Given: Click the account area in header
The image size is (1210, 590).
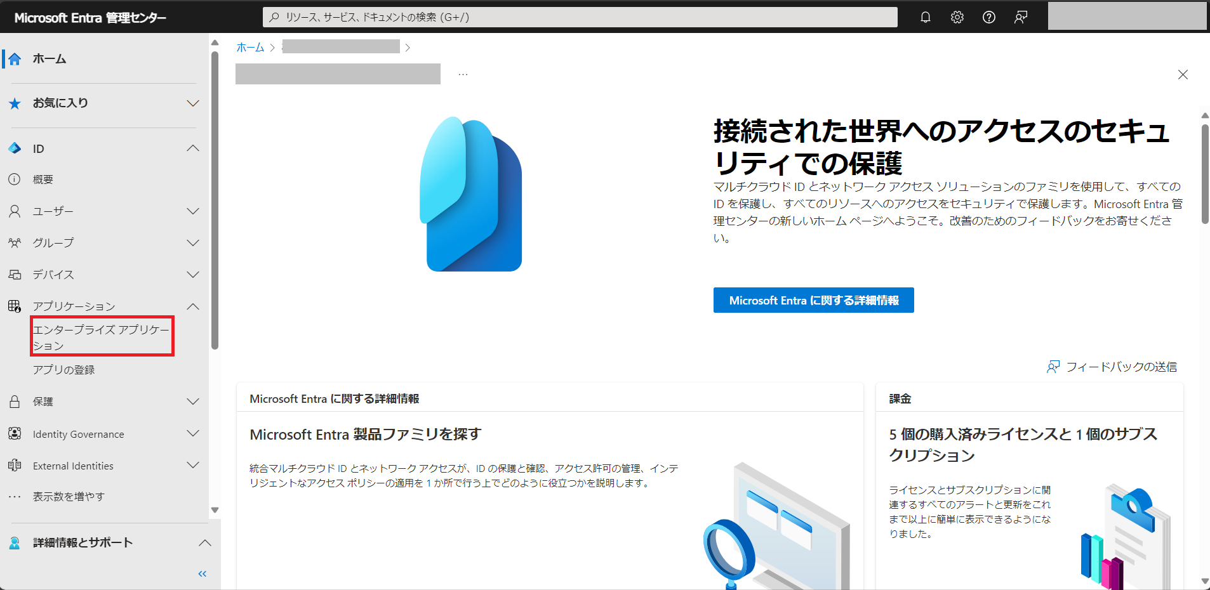Looking at the screenshot, I should tap(1127, 16).
